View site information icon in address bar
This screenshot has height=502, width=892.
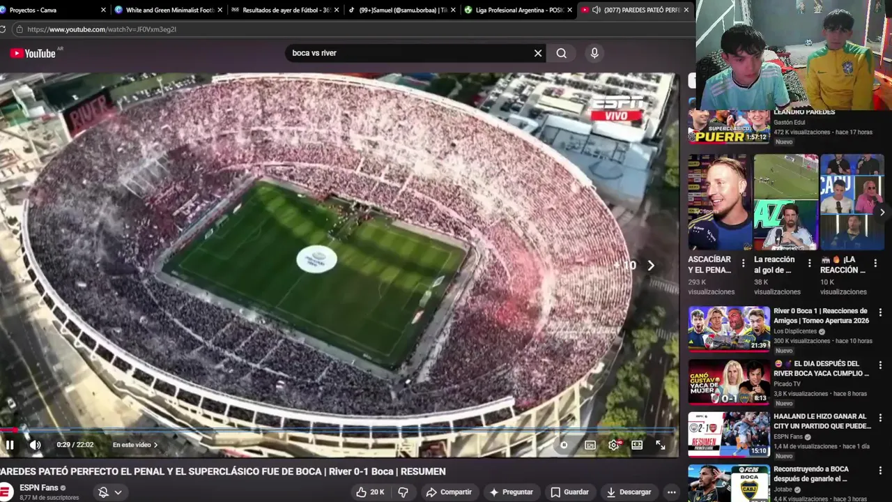(x=20, y=29)
